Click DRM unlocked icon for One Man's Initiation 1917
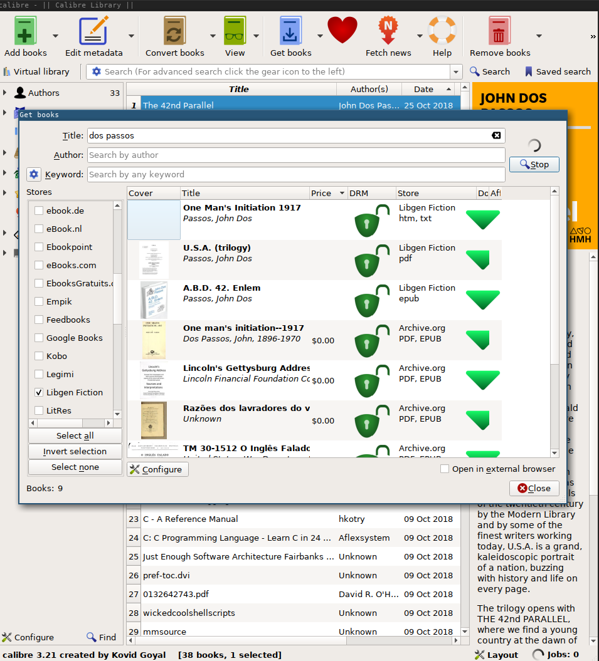The image size is (599, 661). pos(371,220)
